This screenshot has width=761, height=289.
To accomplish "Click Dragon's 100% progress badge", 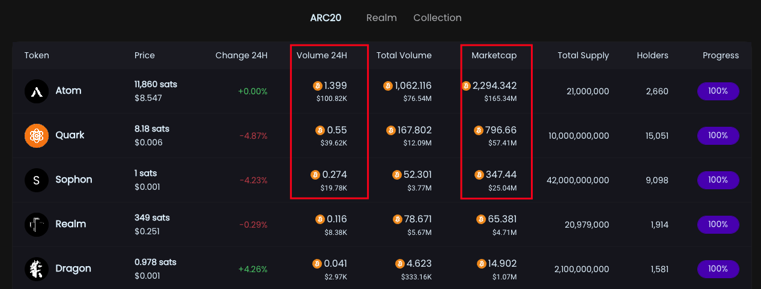I will coord(718,269).
